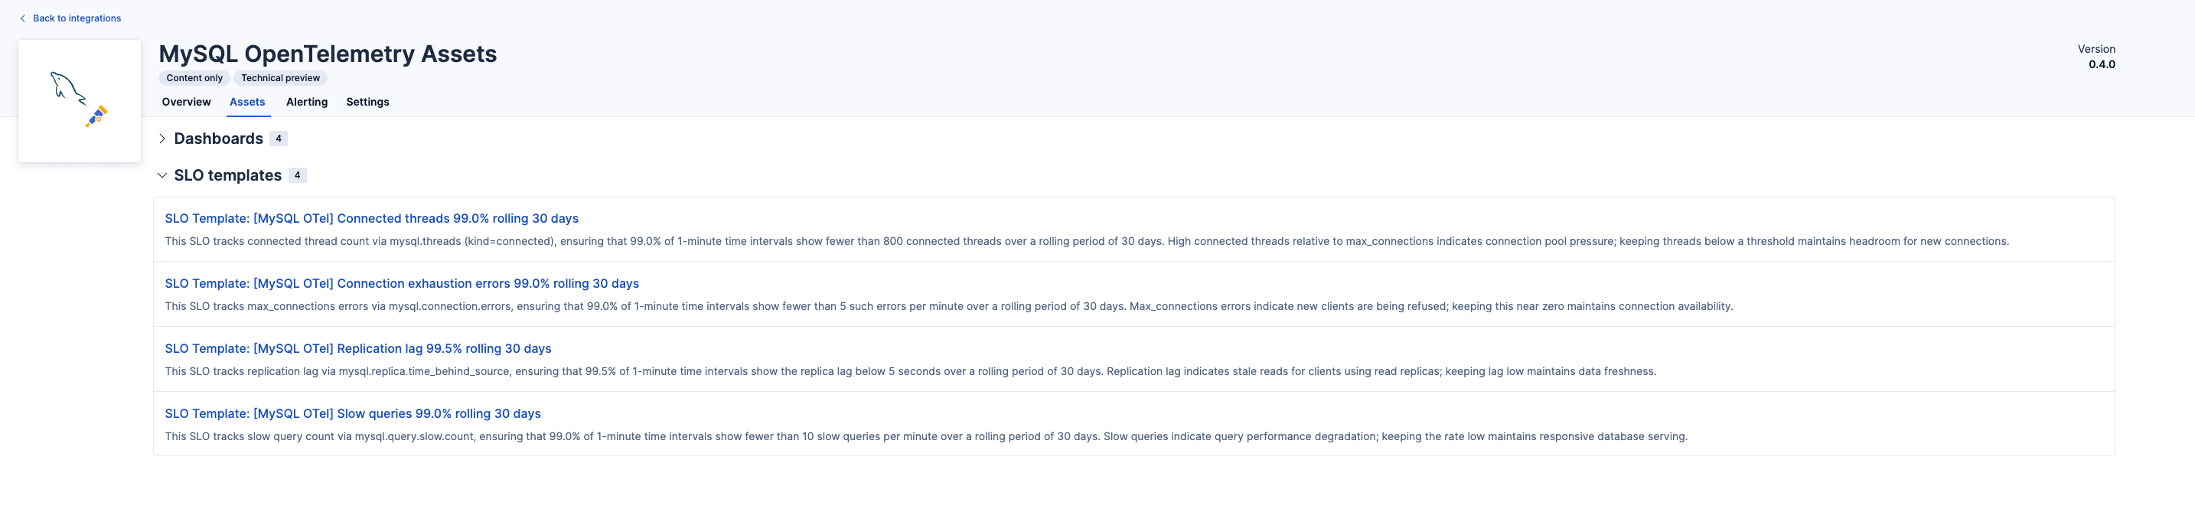Collapse the SLO templates section chevron

[162, 175]
